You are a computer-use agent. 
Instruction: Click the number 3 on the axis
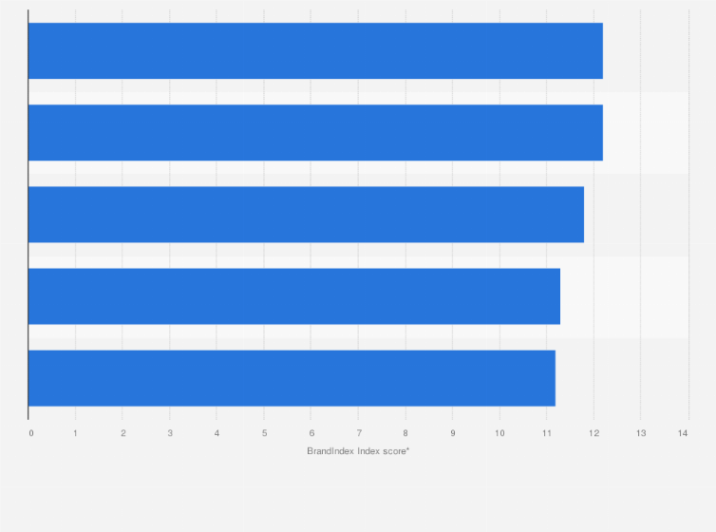[x=170, y=433]
